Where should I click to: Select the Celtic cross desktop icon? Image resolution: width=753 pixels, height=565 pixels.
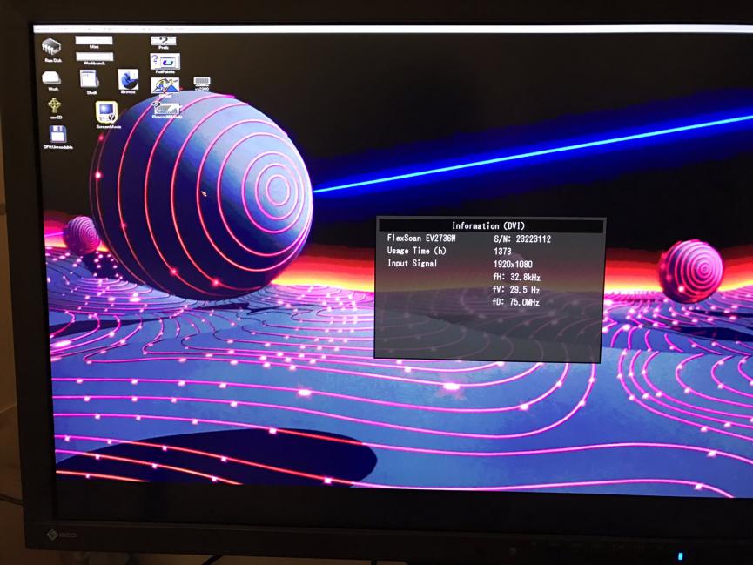55,106
